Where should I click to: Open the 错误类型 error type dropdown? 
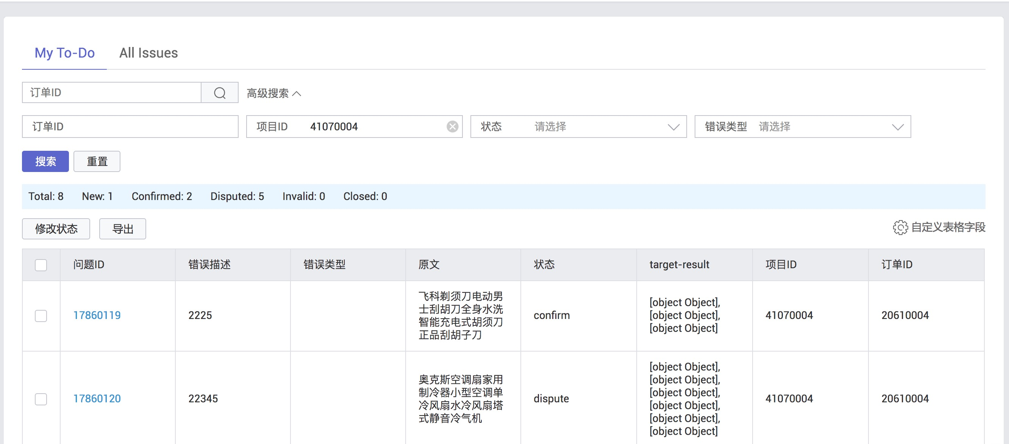click(802, 127)
